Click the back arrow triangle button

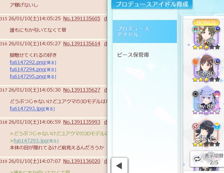[x=119, y=165]
